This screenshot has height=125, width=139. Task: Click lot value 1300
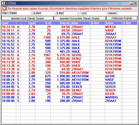coord(47,37)
